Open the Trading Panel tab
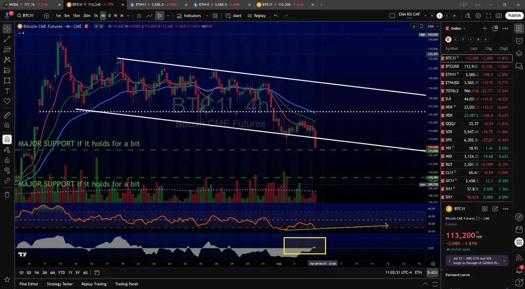The width and height of the screenshot is (525, 289). pyautogui.click(x=127, y=284)
